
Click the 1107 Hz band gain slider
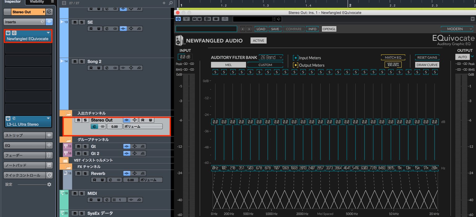pos(277,122)
